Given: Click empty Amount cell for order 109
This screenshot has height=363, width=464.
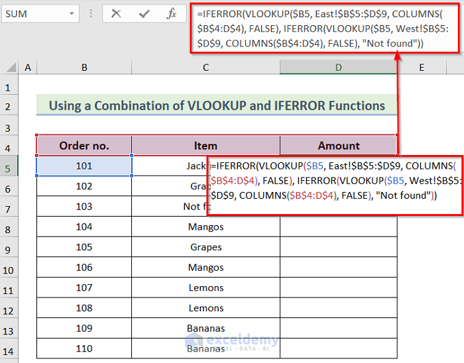Looking at the screenshot, I should coord(338,329).
